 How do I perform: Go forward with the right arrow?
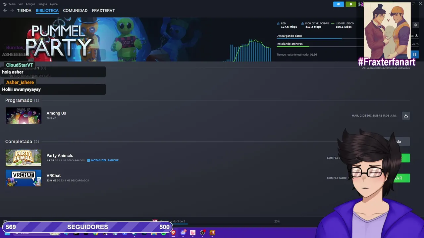point(12,11)
